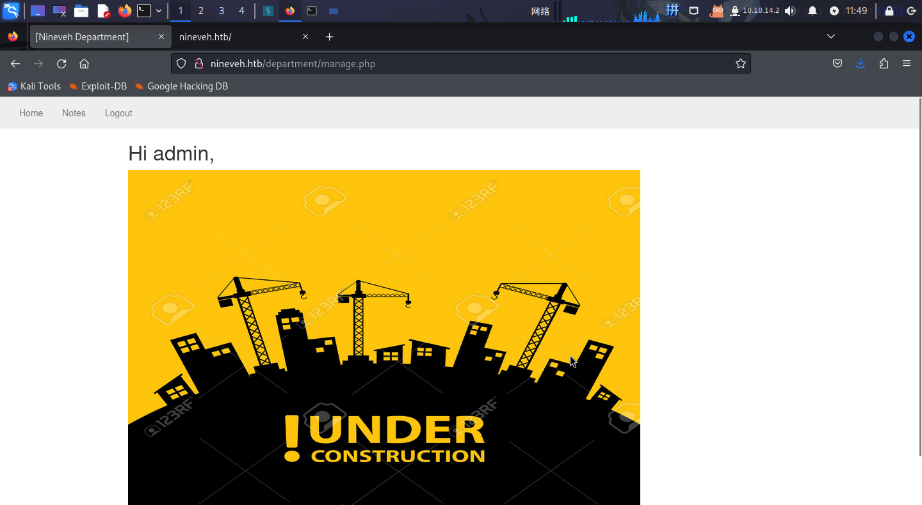
Task: Open Notes in page navbar
Action: point(74,113)
